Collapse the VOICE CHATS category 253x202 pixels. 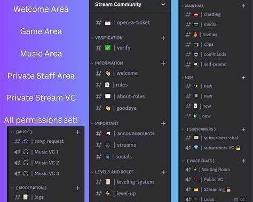[x=183, y=161]
